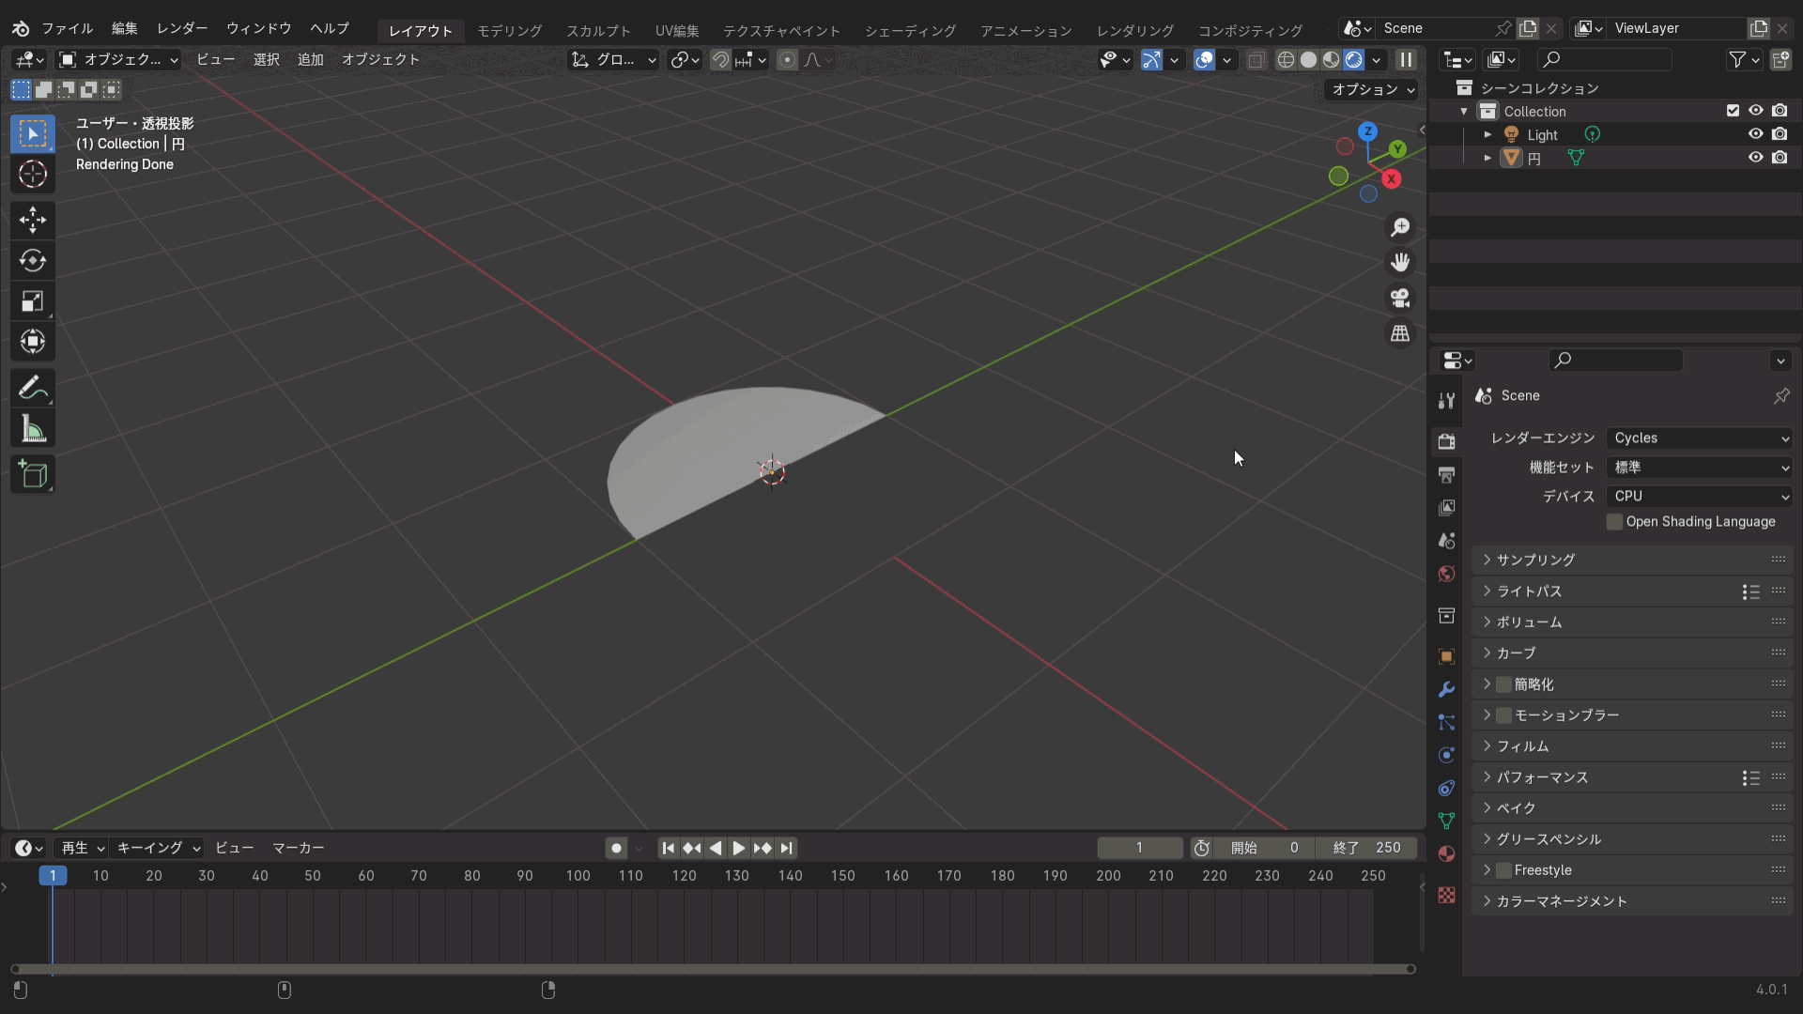The height and width of the screenshot is (1014, 1803).
Task: Activate the Annotate pencil tool
Action: click(x=33, y=387)
